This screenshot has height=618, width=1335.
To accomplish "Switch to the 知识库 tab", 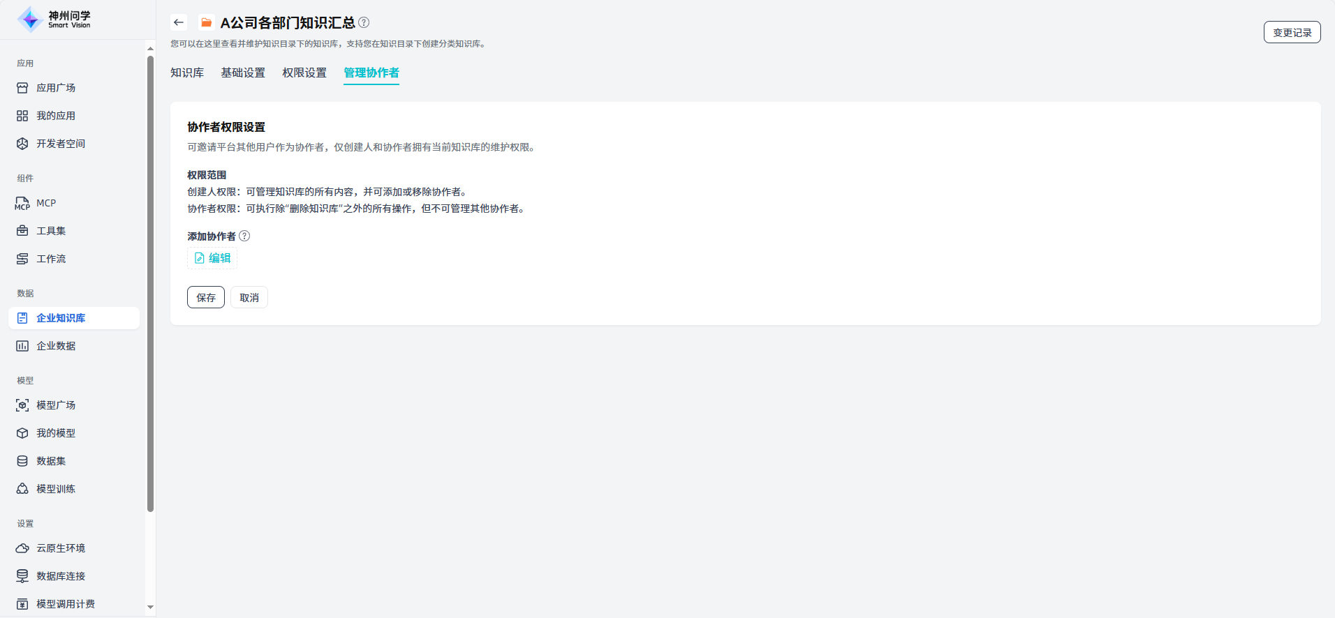I will pos(187,73).
